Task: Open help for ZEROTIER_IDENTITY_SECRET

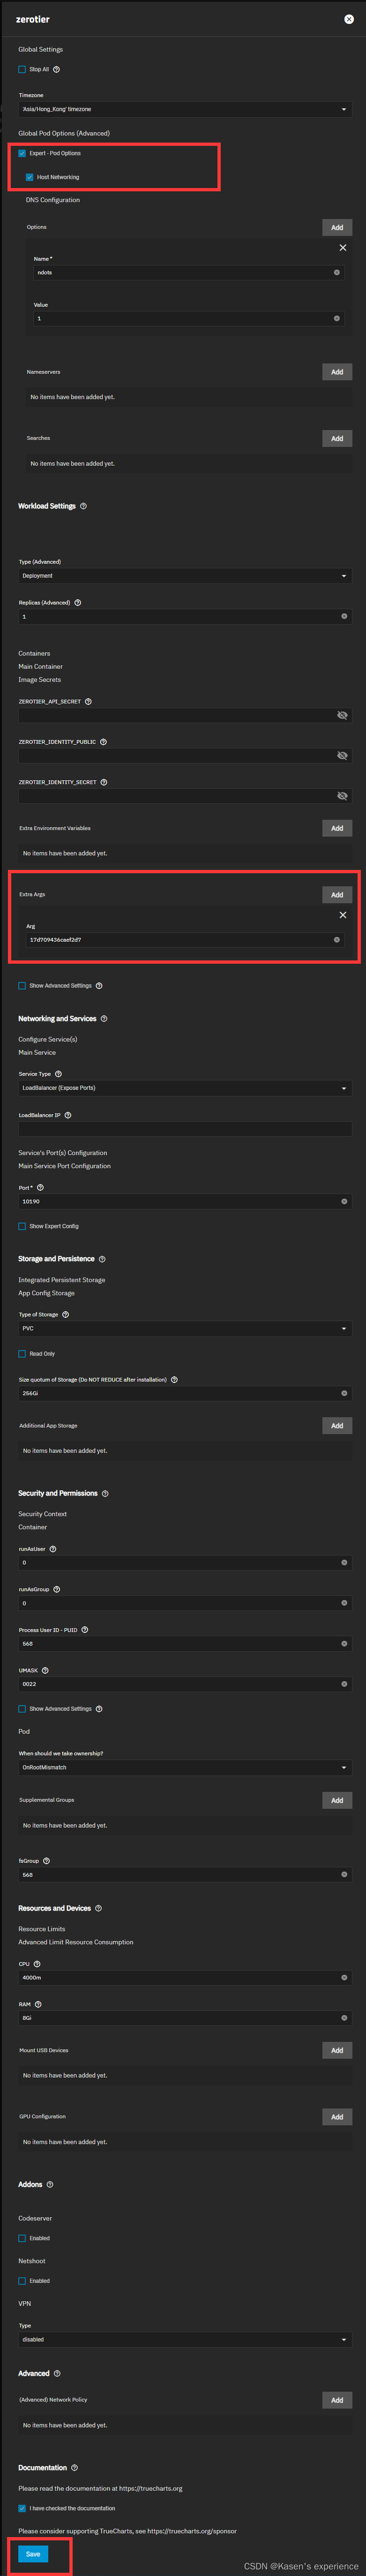Action: point(104,782)
